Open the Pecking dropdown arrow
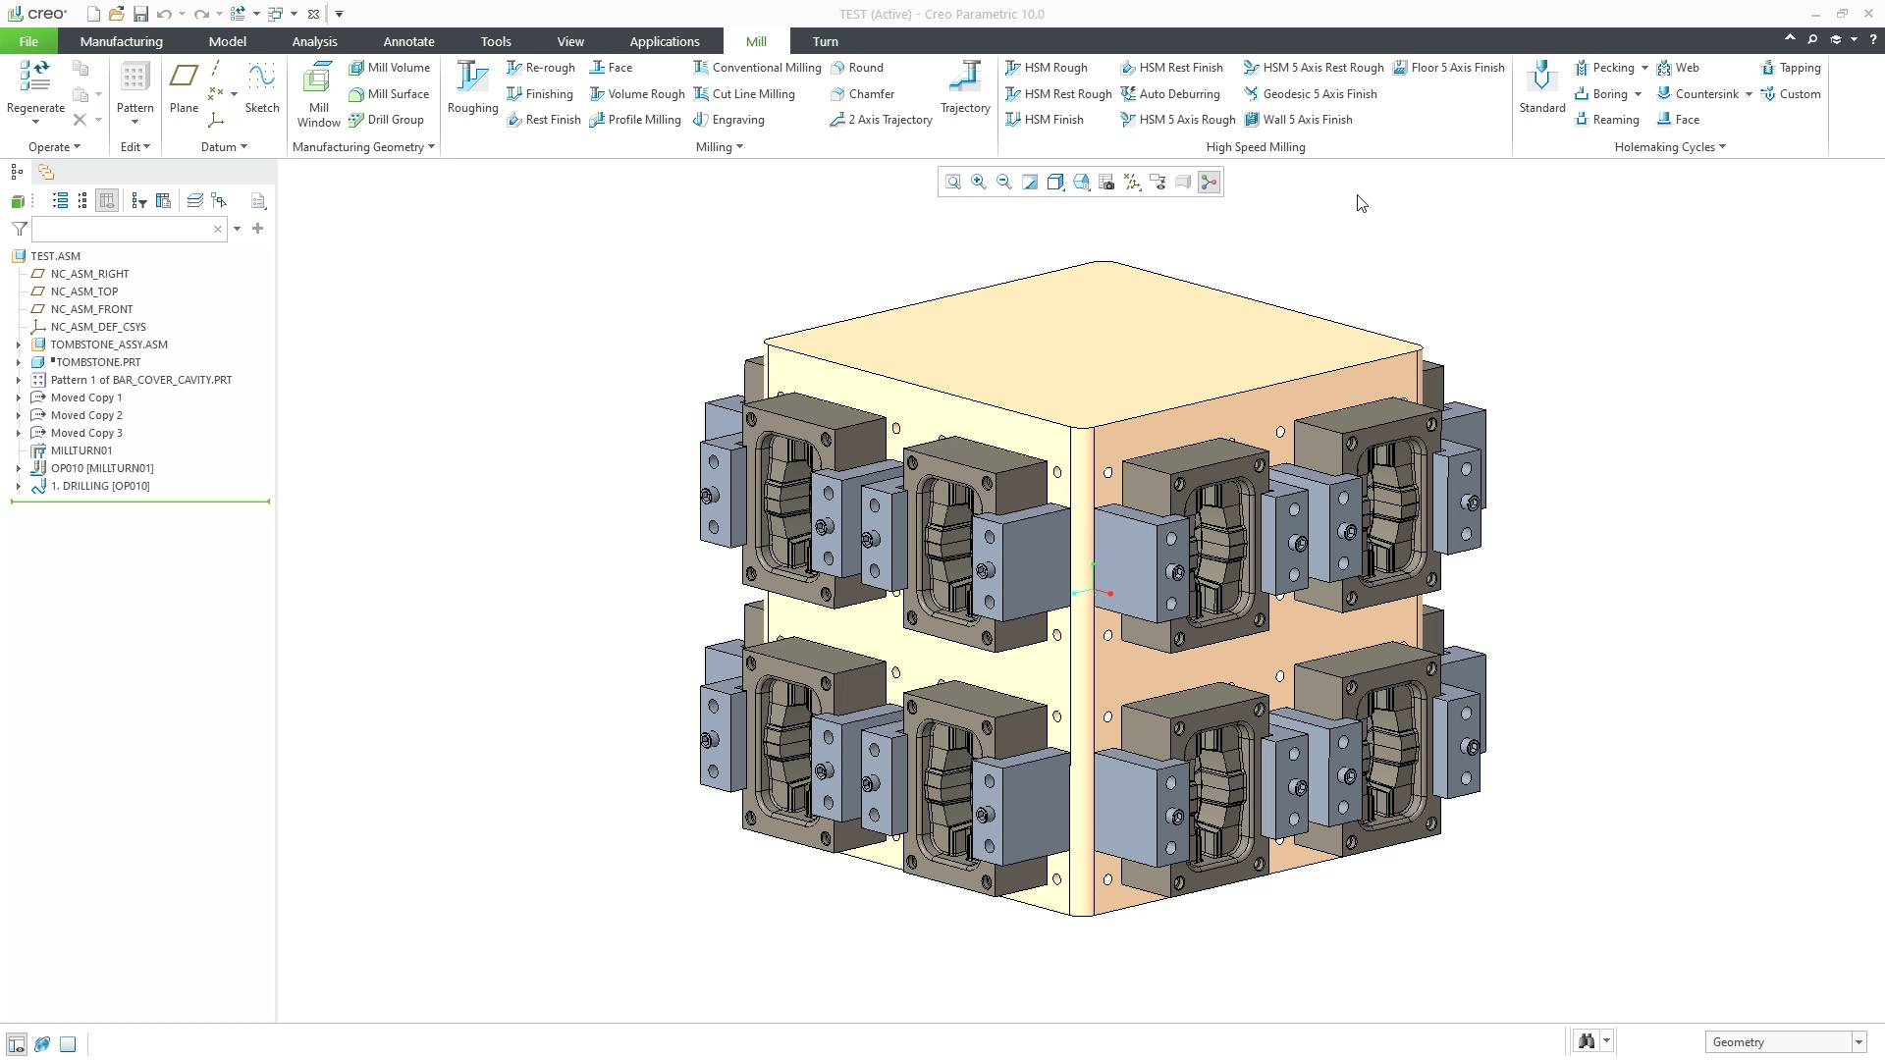 point(1644,68)
